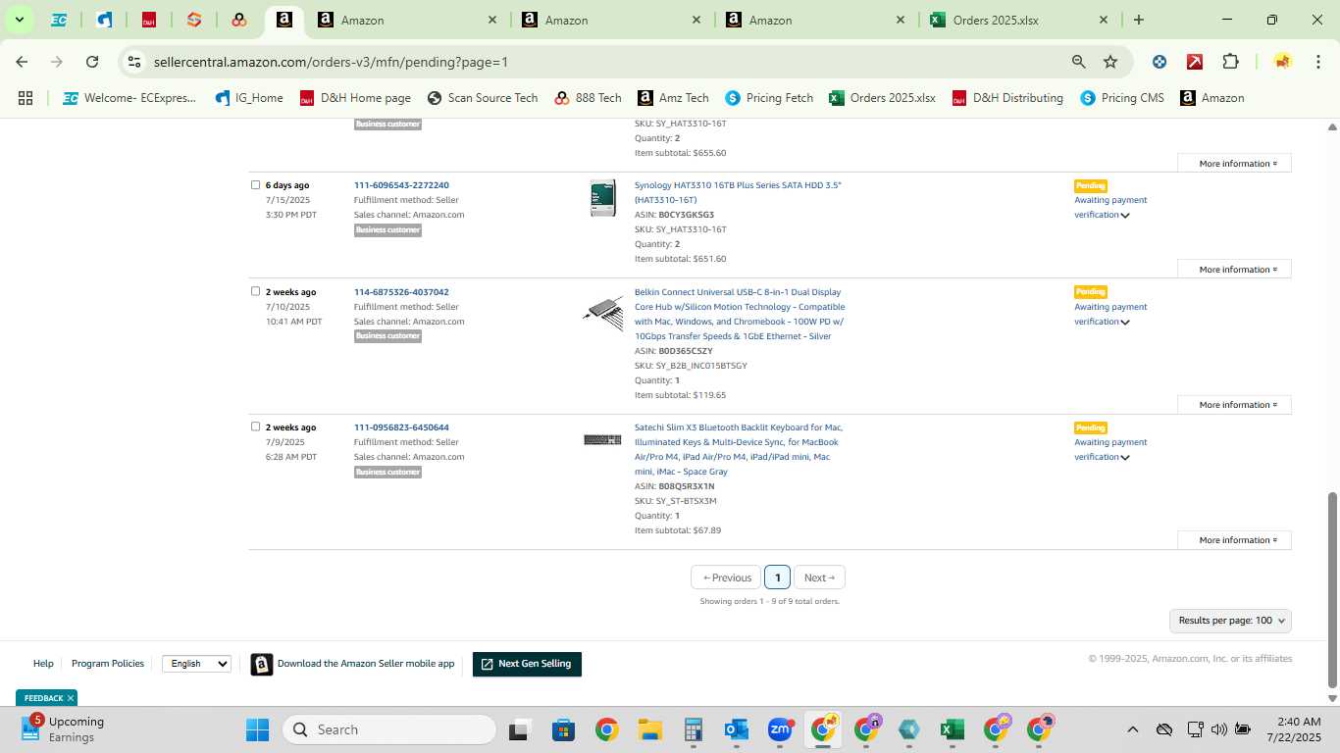This screenshot has height=753, width=1340.
Task: Click the Help link in footer
Action: tap(43, 664)
